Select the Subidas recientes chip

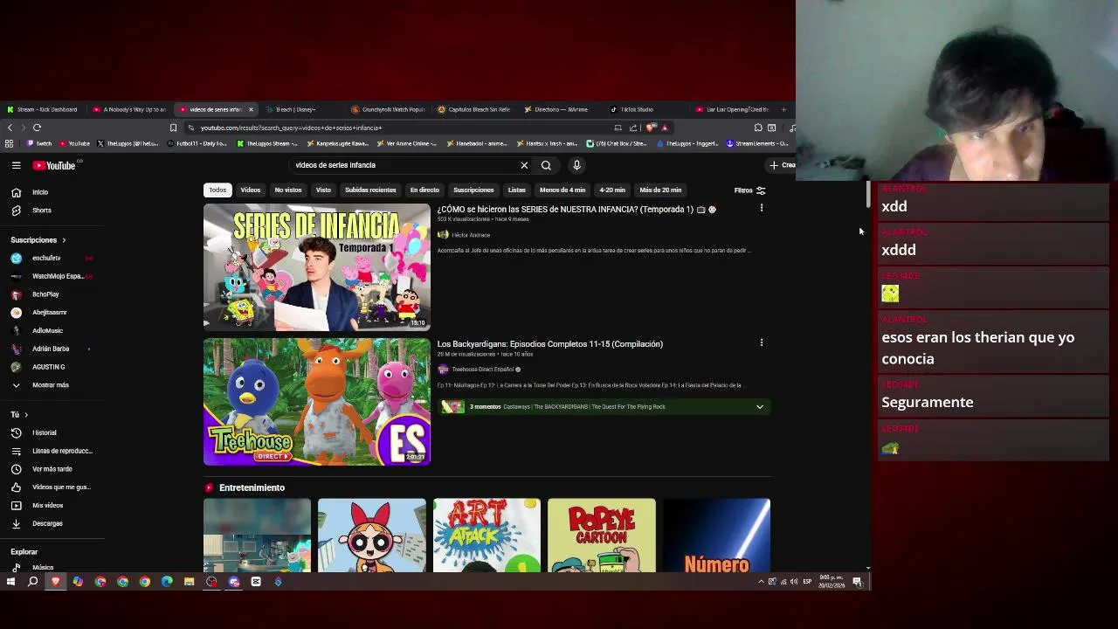tap(370, 190)
